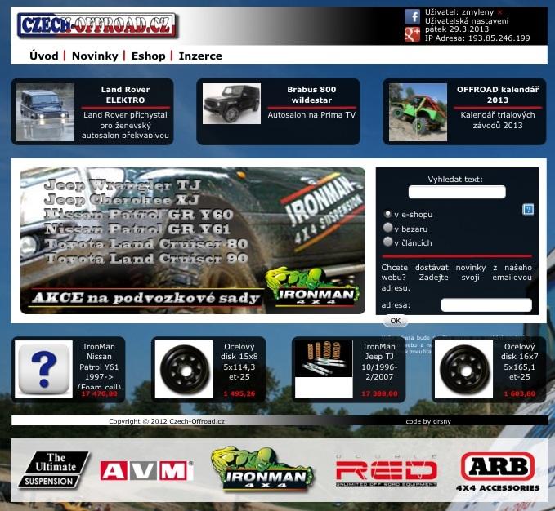Image resolution: width=555 pixels, height=511 pixels.
Task: Open the Novinky menu item
Action: point(95,56)
